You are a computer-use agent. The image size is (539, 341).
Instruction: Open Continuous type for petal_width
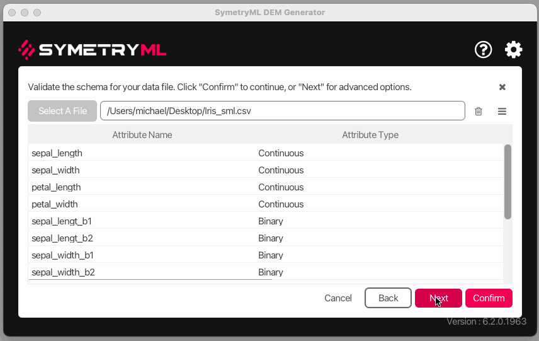pos(281,204)
